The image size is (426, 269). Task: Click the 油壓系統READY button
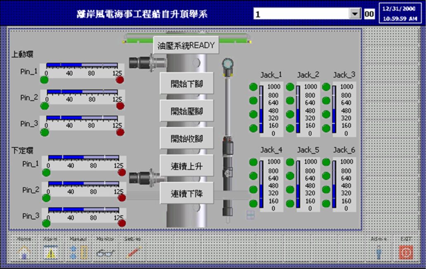tap(186, 45)
